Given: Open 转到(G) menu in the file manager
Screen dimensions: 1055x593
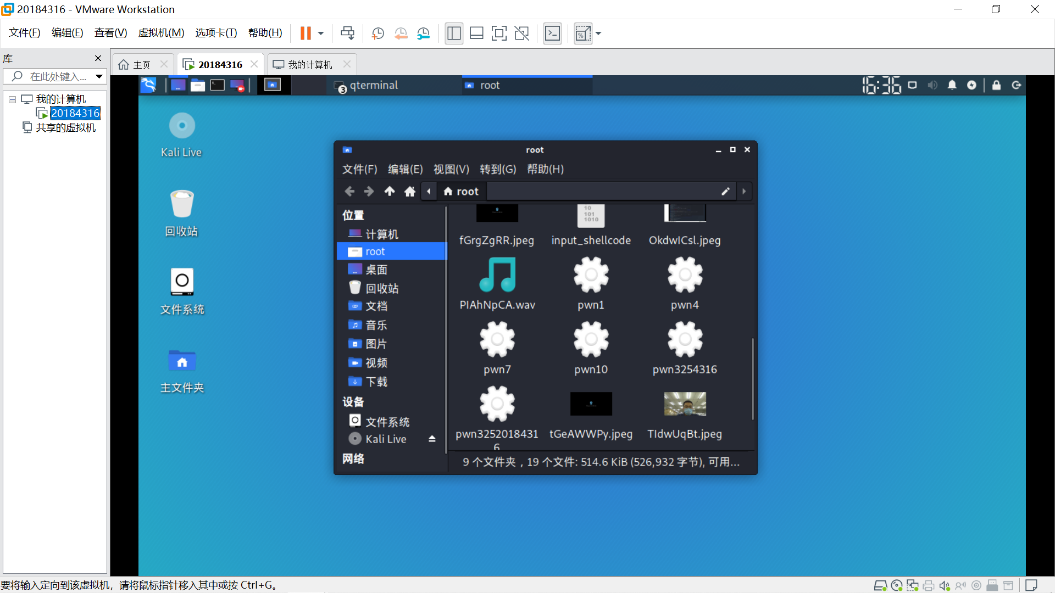Looking at the screenshot, I should (x=497, y=169).
